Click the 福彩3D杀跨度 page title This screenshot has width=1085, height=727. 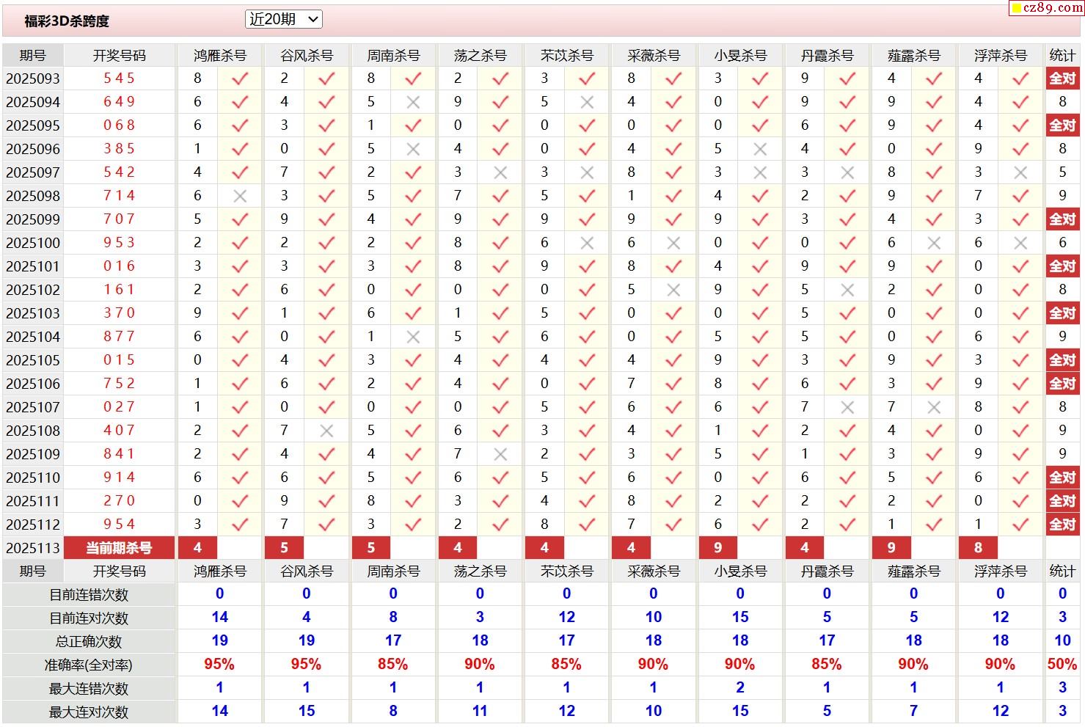(67, 21)
